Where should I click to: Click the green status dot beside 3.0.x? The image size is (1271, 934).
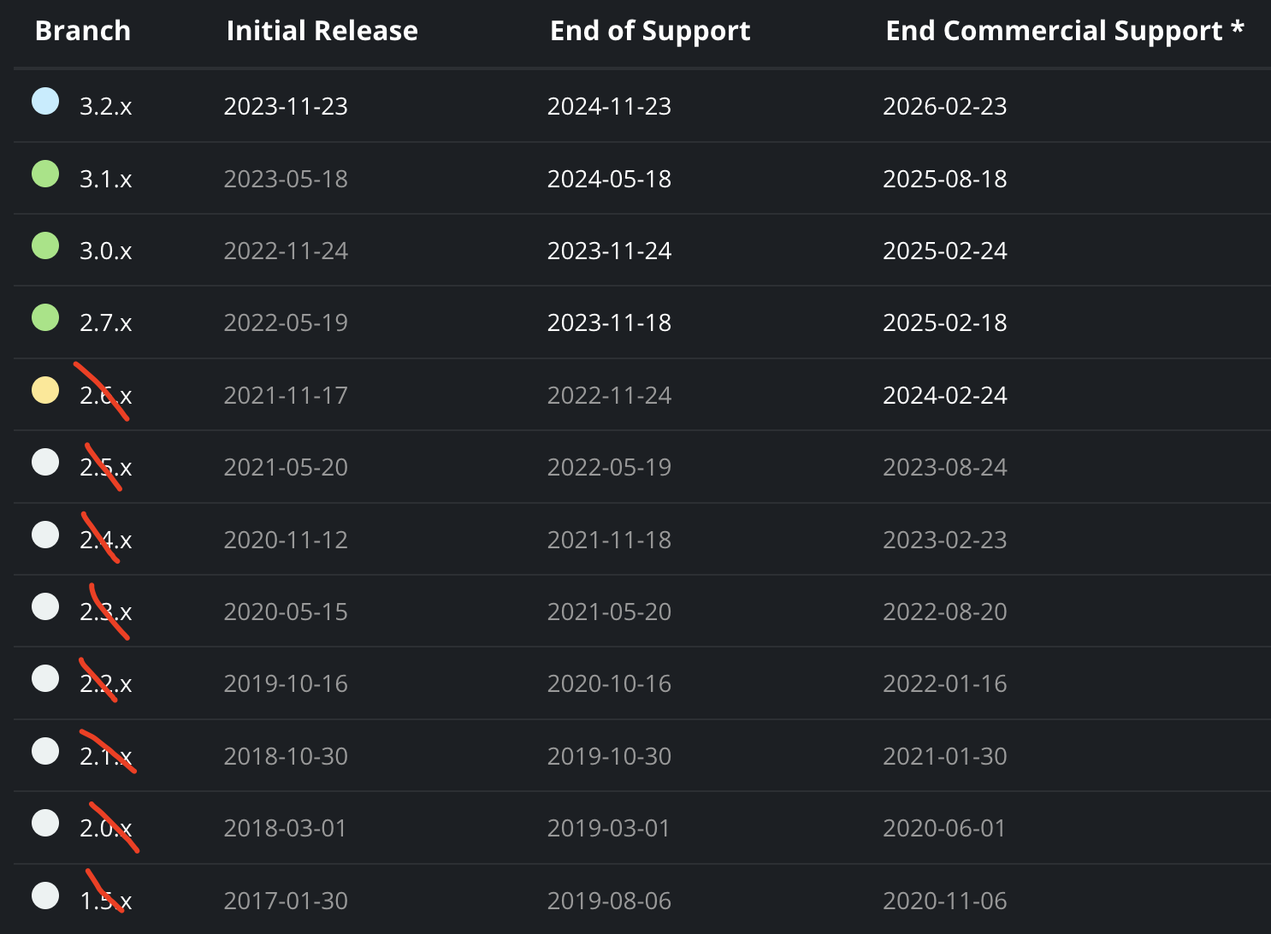coord(45,245)
